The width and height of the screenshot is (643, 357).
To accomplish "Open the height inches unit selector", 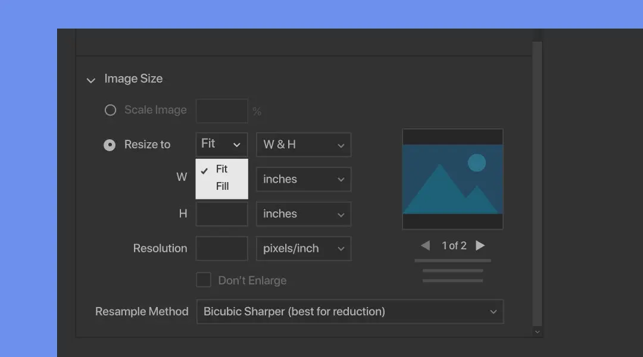I will tap(304, 214).
